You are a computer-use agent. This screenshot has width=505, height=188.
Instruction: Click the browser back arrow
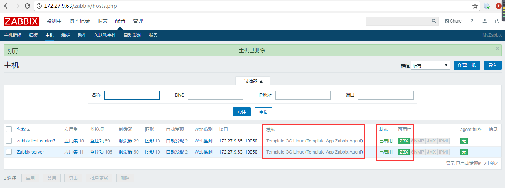(6, 6)
